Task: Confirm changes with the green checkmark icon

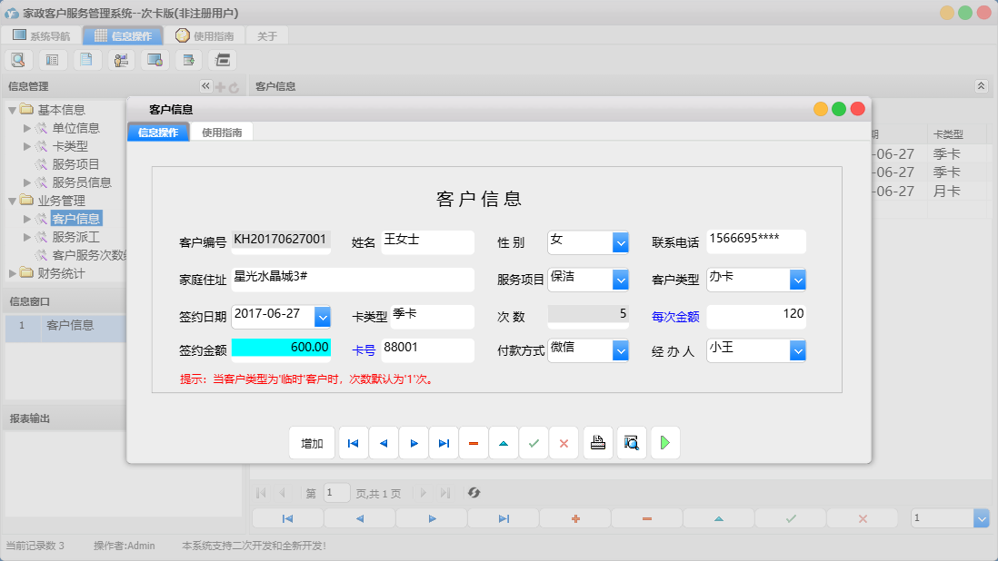Action: click(534, 443)
